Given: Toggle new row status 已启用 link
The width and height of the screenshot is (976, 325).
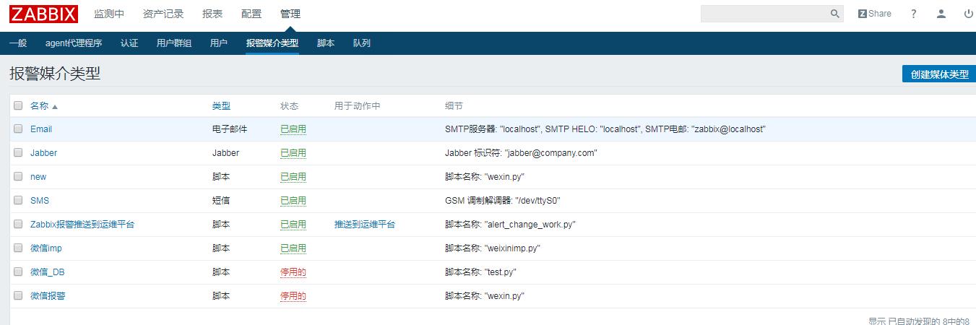Looking at the screenshot, I should point(293,177).
